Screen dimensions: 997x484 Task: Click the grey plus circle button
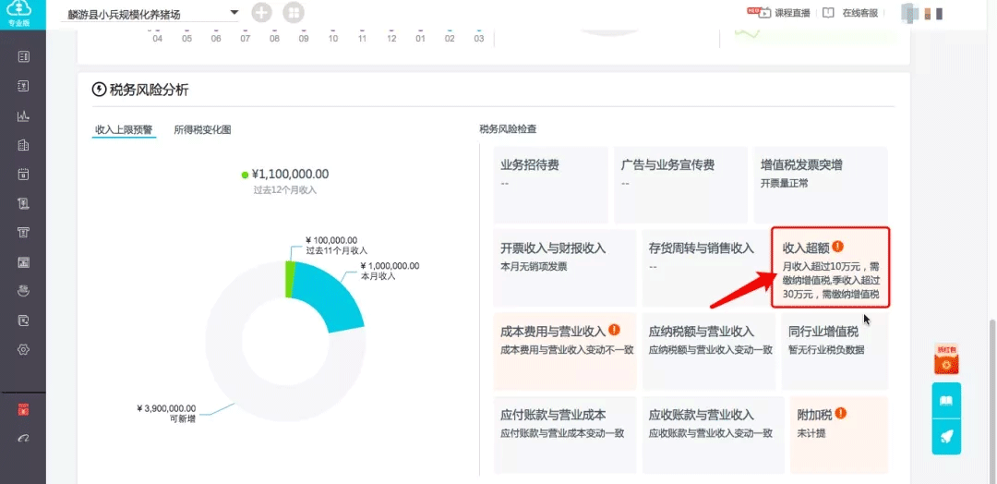tap(262, 13)
